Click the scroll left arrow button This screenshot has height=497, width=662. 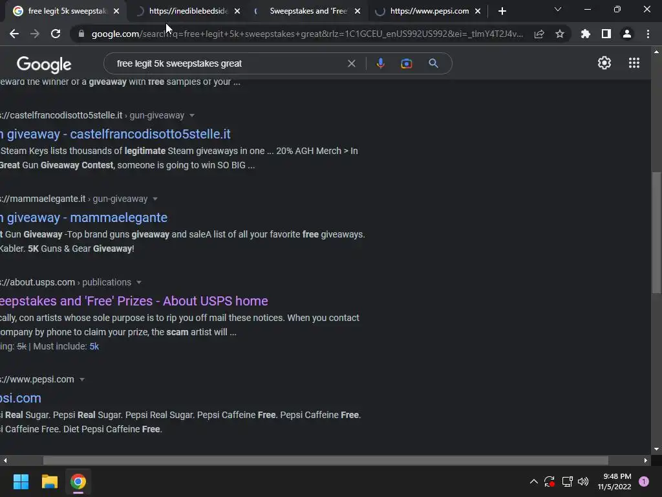pyautogui.click(x=5, y=460)
